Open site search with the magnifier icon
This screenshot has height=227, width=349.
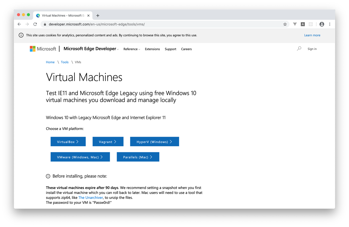pyautogui.click(x=299, y=49)
